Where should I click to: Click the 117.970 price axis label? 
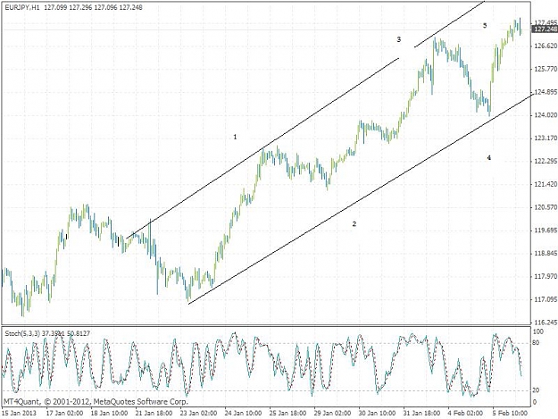tap(546, 276)
